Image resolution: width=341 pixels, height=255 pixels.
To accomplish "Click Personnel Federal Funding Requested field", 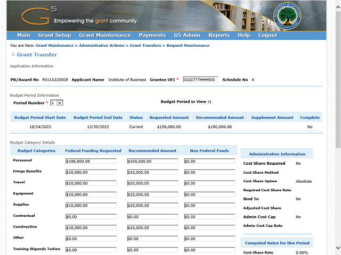I will click(x=91, y=161).
